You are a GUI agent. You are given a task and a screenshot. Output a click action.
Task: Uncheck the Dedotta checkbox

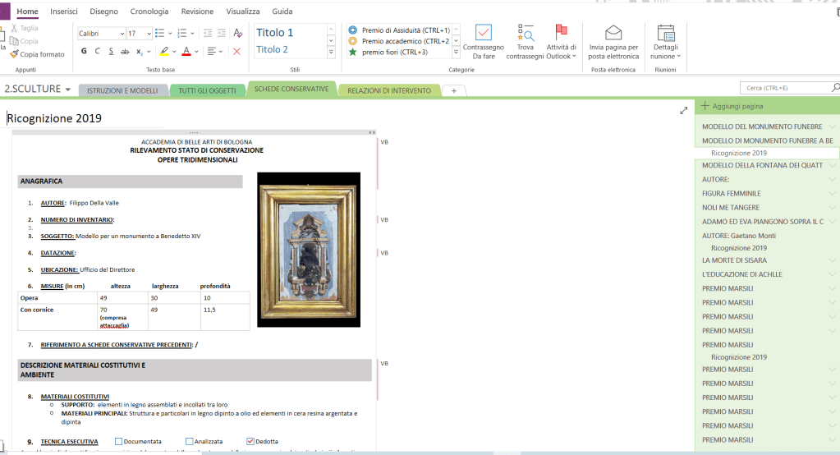point(250,441)
